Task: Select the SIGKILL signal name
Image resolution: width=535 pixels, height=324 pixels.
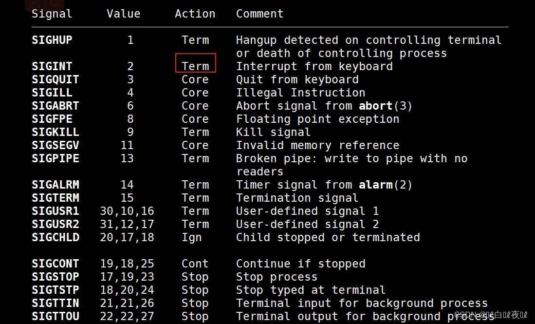Action: pyautogui.click(x=55, y=132)
